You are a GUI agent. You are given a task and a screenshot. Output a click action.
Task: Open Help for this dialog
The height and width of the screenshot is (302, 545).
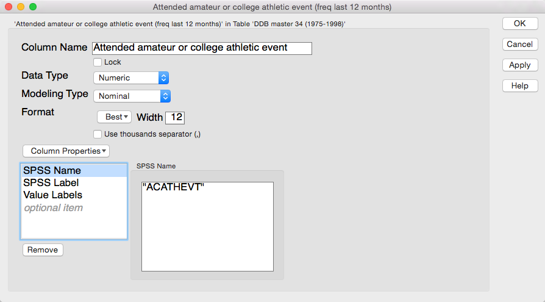point(520,85)
